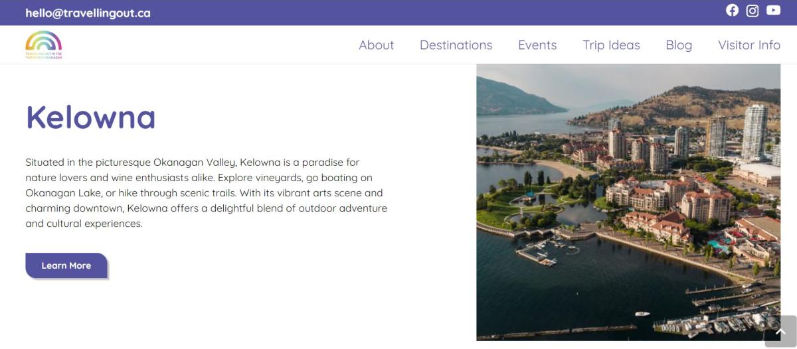
Task: Go to the Events menu item
Action: click(537, 45)
